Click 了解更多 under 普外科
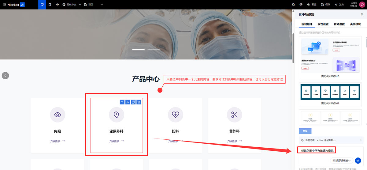Image resolution: width=367 pixels, height=170 pixels. click(x=235, y=141)
